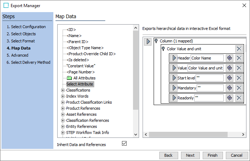Click the transform icon in the Value row

(x=229, y=68)
